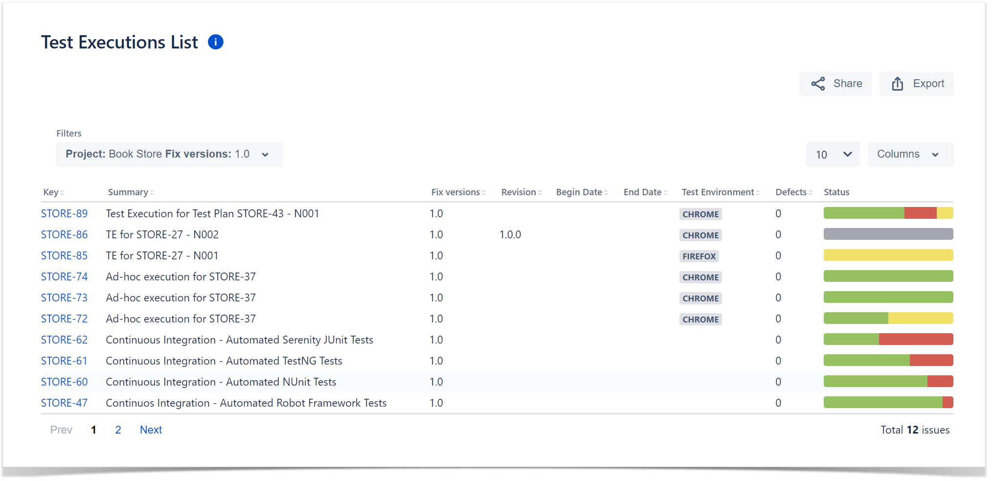Sort by the Fix versions column
This screenshot has height=481, width=992.
click(458, 192)
